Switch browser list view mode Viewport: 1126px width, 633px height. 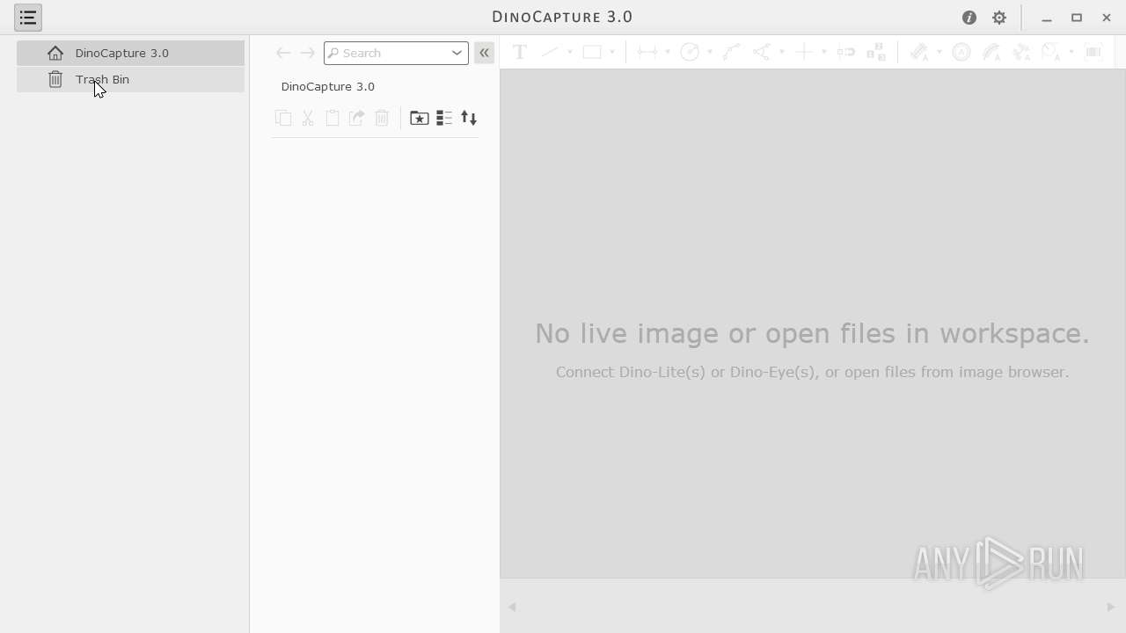444,118
